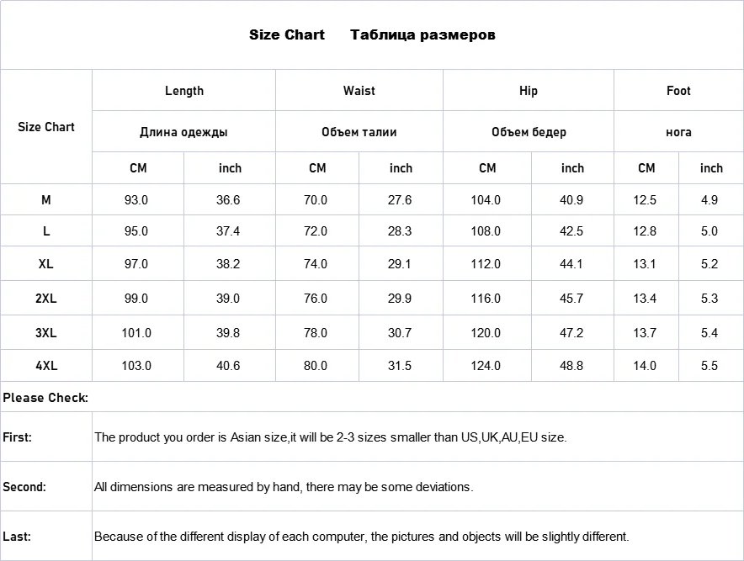Viewport: 744px width, 561px height.
Task: Select the 4XL size row label
Action: pos(45,366)
